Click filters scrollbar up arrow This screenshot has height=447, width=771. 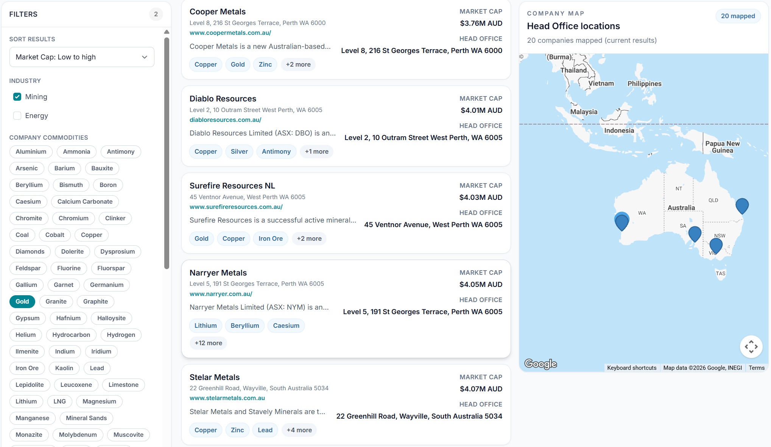tap(167, 32)
